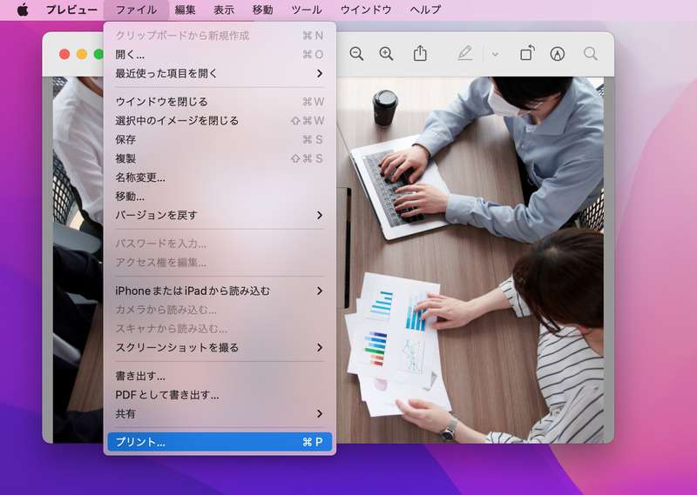The width and height of the screenshot is (697, 495).
Task: Click the red close window button
Action: (x=64, y=54)
